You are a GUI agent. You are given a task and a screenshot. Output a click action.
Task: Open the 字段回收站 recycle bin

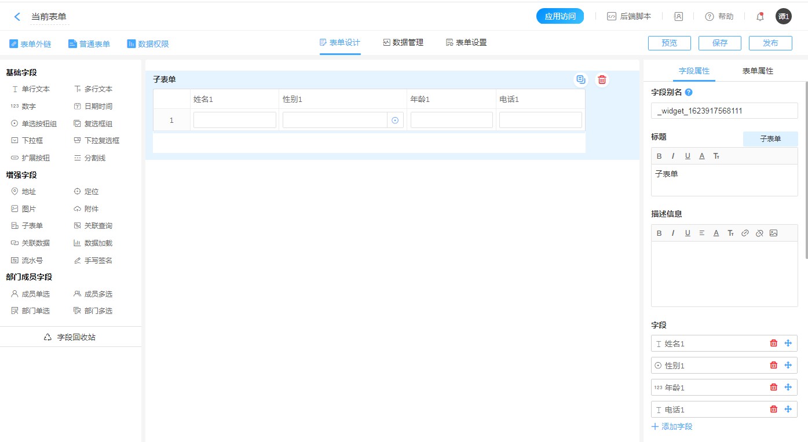(x=71, y=337)
